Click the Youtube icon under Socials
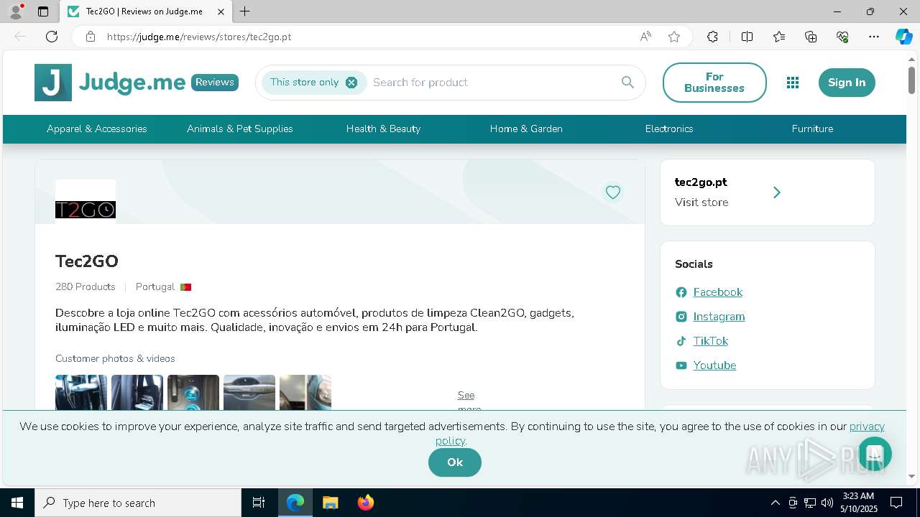 pos(681,365)
